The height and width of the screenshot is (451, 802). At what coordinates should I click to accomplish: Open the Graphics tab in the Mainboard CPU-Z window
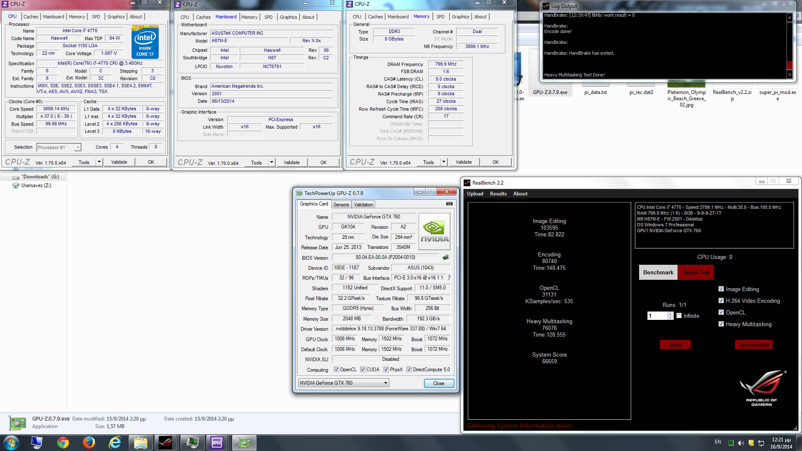click(288, 17)
